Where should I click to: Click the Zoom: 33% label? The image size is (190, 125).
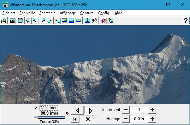pyautogui.click(x=49, y=122)
